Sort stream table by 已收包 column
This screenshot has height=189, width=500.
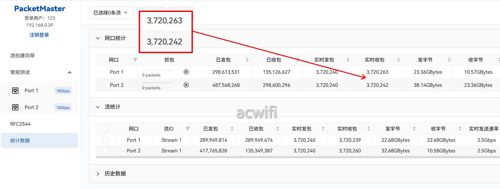point(278,129)
